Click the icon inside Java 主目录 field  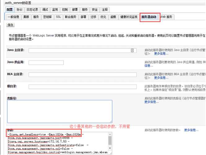(132, 50)
